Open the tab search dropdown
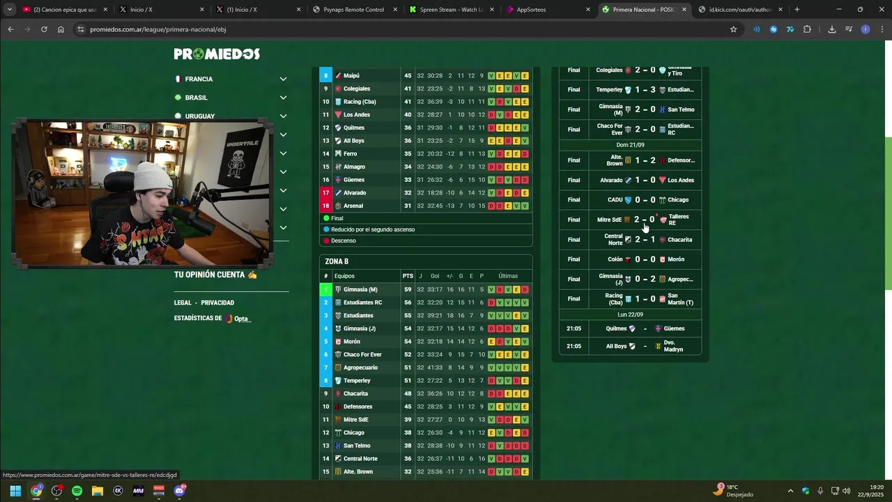892x502 pixels. [x=10, y=10]
